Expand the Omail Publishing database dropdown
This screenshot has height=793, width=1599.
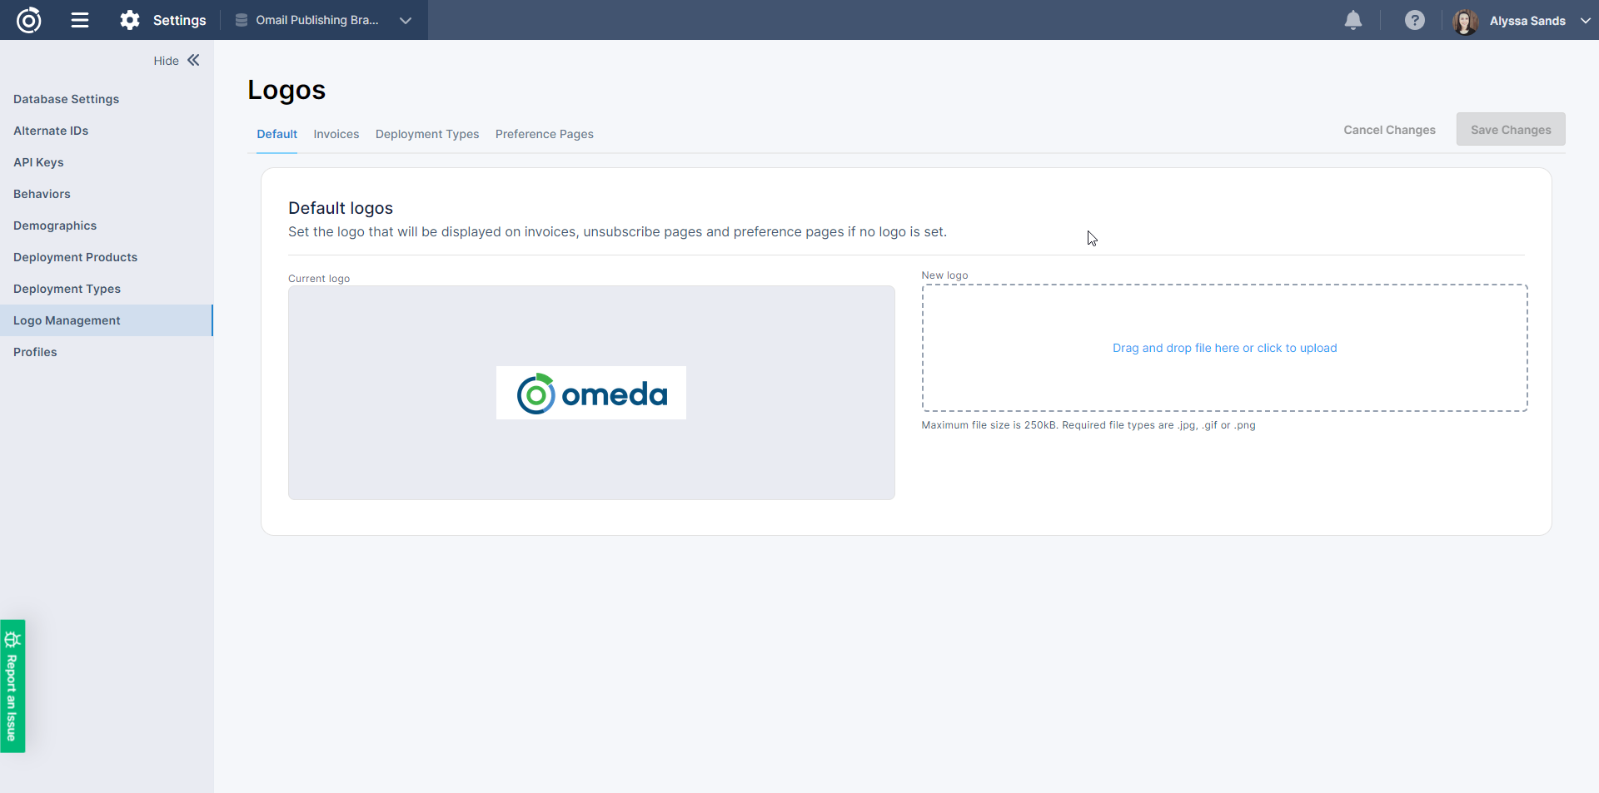point(406,21)
